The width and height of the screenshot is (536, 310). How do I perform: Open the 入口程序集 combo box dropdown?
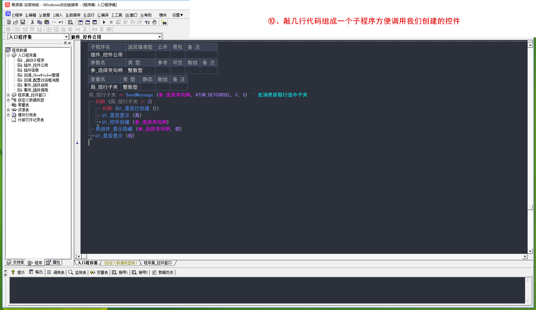click(x=66, y=37)
